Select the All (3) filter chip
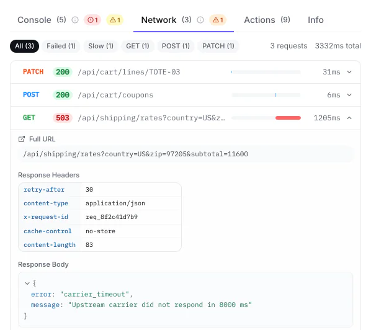 (x=24, y=46)
